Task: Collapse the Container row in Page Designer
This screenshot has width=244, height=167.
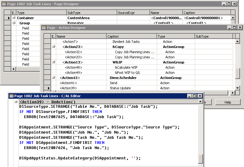Action: [x=14, y=18]
